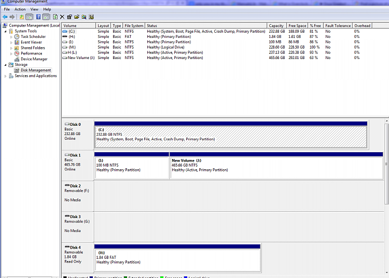Click the gray Forward arrow in toolbar
Viewport: 389px width, 278px height.
12,17
